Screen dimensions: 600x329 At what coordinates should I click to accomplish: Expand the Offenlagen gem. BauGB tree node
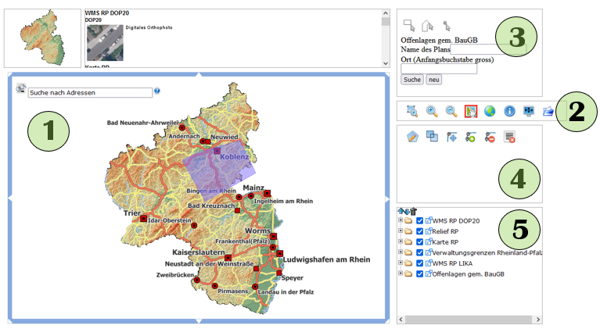pos(401,274)
